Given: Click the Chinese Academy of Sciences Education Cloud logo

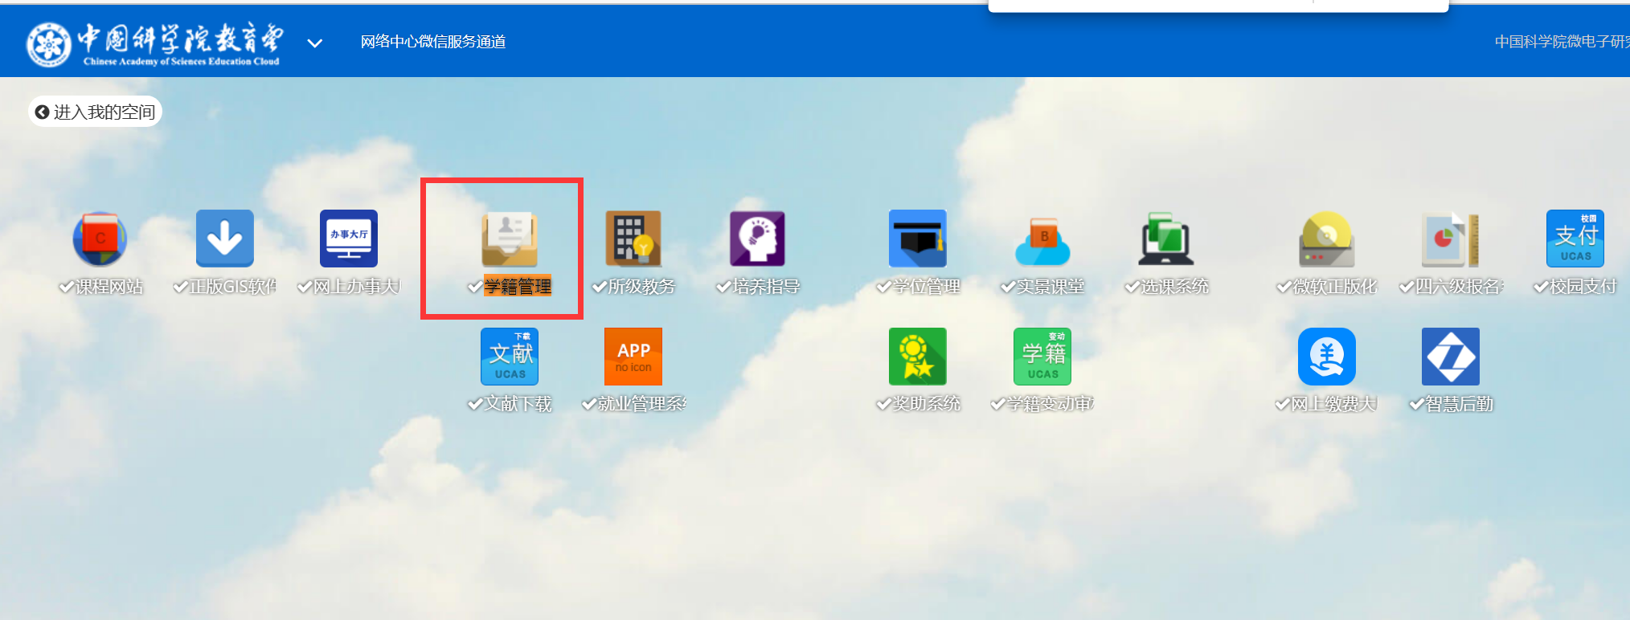Looking at the screenshot, I should (154, 43).
